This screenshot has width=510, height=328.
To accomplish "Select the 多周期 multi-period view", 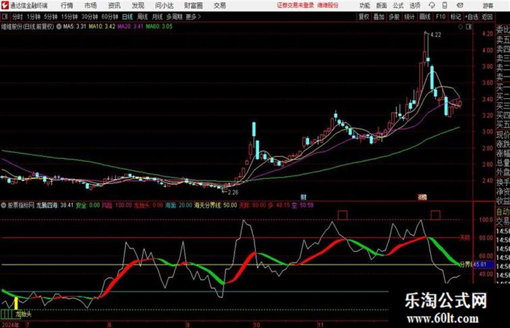I will tap(174, 17).
